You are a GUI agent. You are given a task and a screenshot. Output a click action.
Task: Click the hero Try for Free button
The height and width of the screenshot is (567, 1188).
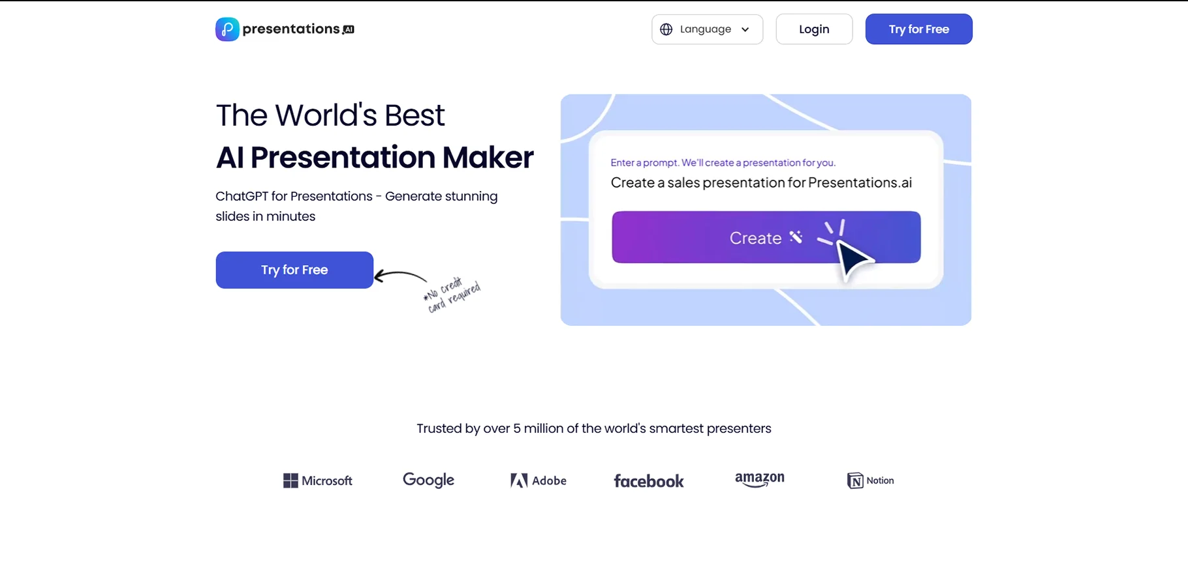coord(294,270)
